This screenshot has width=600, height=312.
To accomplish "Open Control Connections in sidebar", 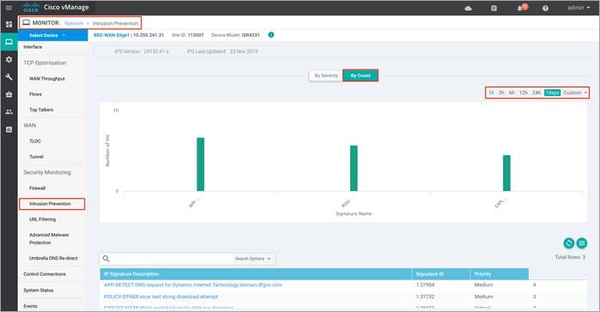I will tap(45, 274).
